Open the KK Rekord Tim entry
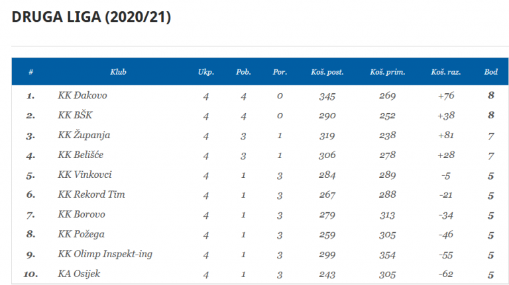 pyautogui.click(x=91, y=194)
